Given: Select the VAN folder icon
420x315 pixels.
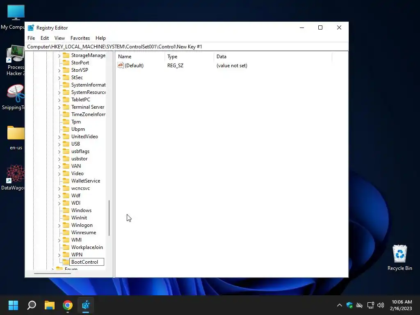Looking at the screenshot, I should [66, 166].
